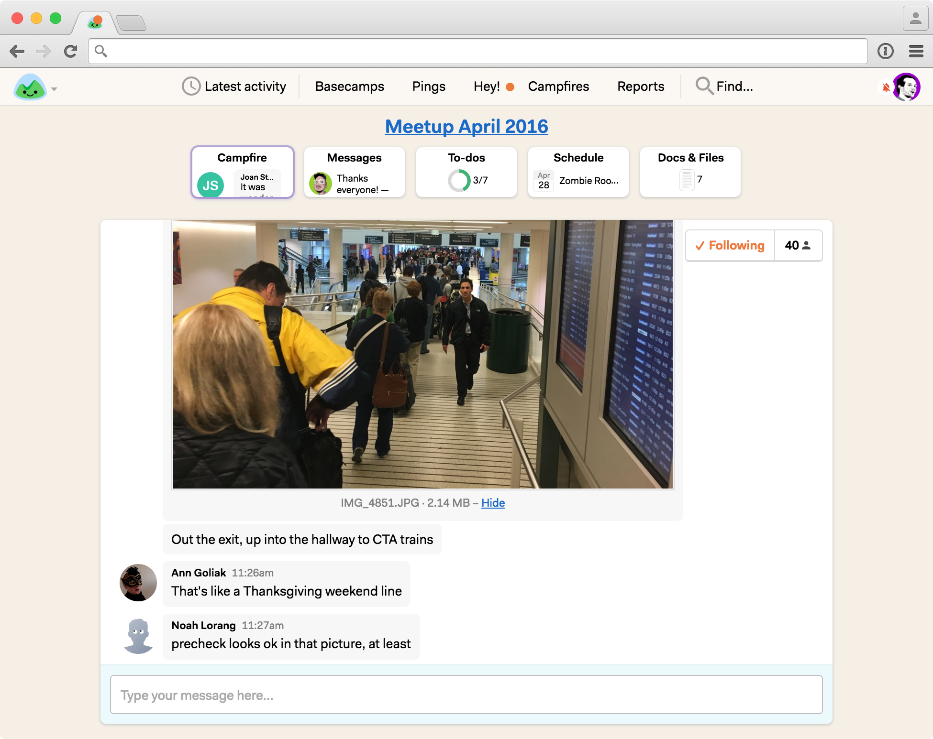Click Ann Goliak's avatar

pyautogui.click(x=138, y=583)
